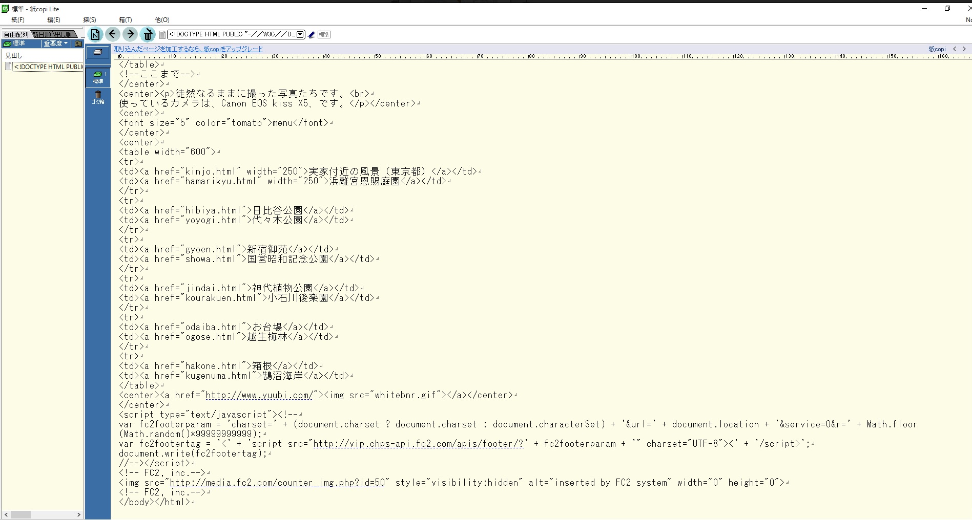
Task: Switch to the 出し順 tab
Action: [64, 34]
